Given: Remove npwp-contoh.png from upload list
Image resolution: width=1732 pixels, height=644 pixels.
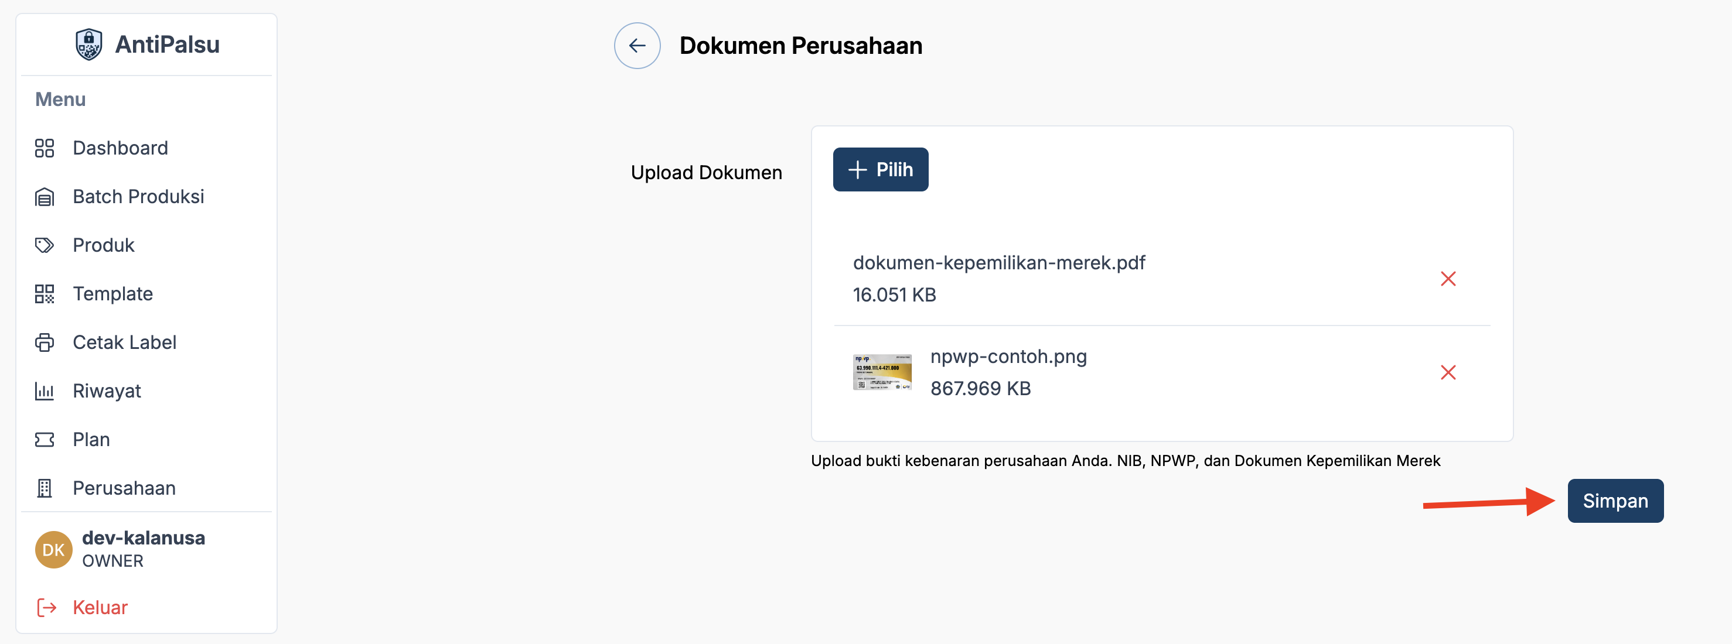Looking at the screenshot, I should [1448, 372].
